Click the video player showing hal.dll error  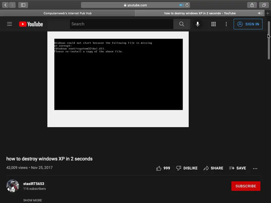[118, 79]
